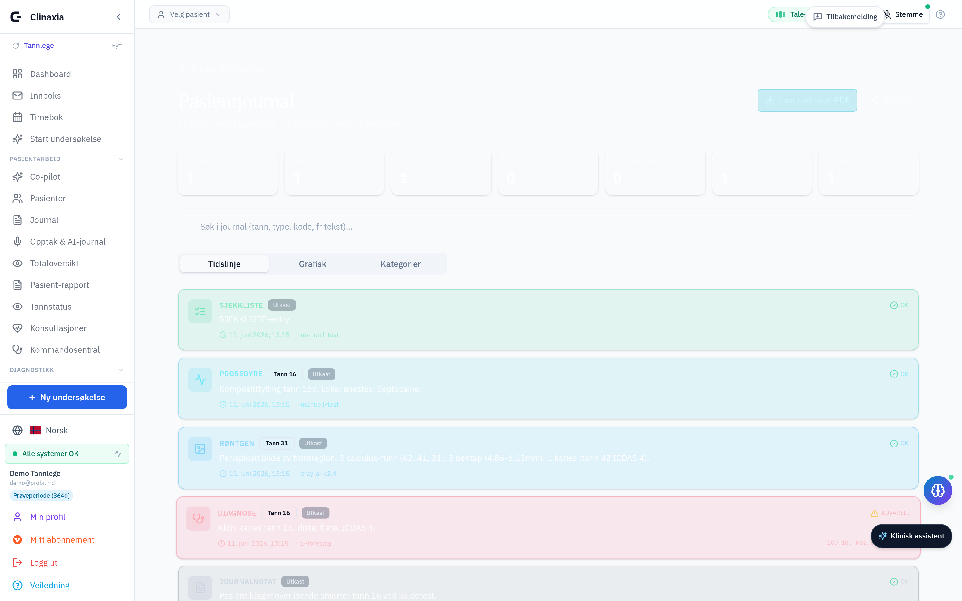The width and height of the screenshot is (962, 601).
Task: Click the 'Demo Tannlege' user name
Action: pos(35,473)
